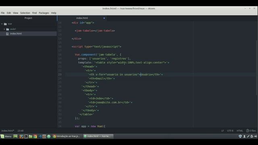Click the <div id="app"> code line
Image resolution: width=258 pixels, height=145 pixels.
pos(83,23)
